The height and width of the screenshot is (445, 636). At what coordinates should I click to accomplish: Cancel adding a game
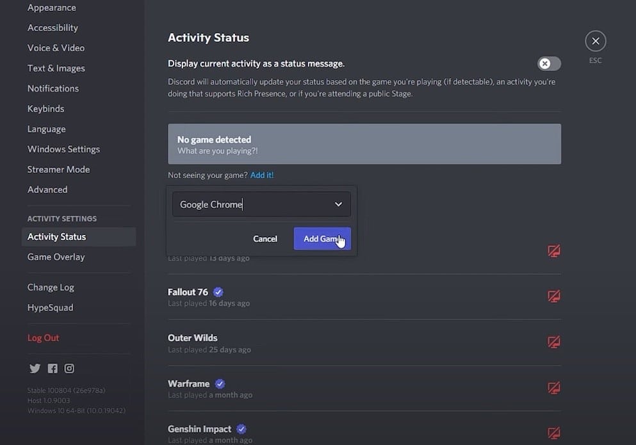pyautogui.click(x=265, y=239)
